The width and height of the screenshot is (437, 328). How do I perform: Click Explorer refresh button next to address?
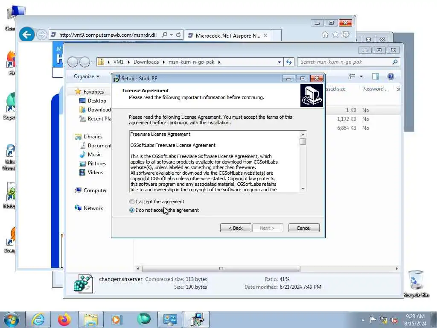pyautogui.click(x=289, y=62)
